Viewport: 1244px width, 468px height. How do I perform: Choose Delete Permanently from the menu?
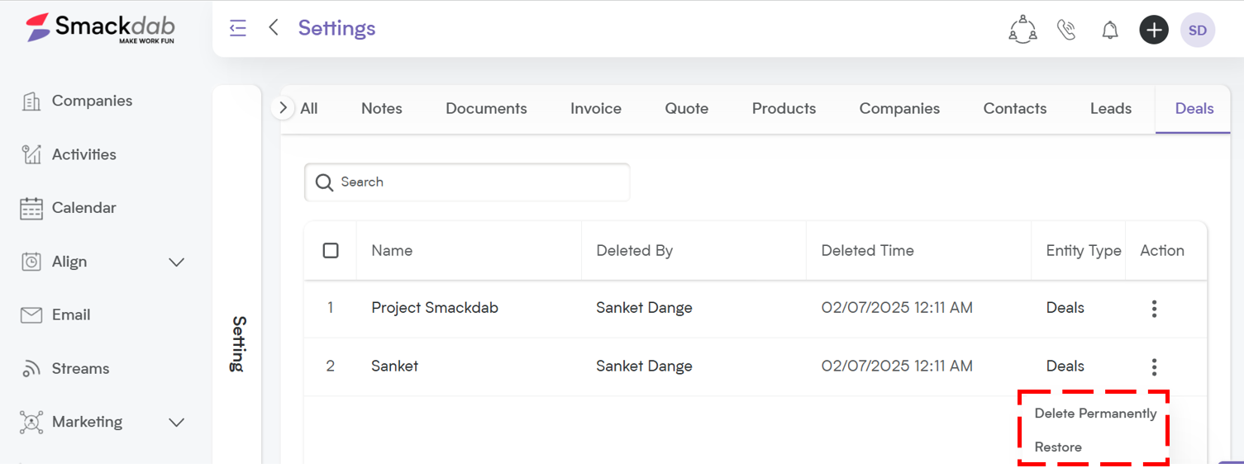click(1095, 414)
